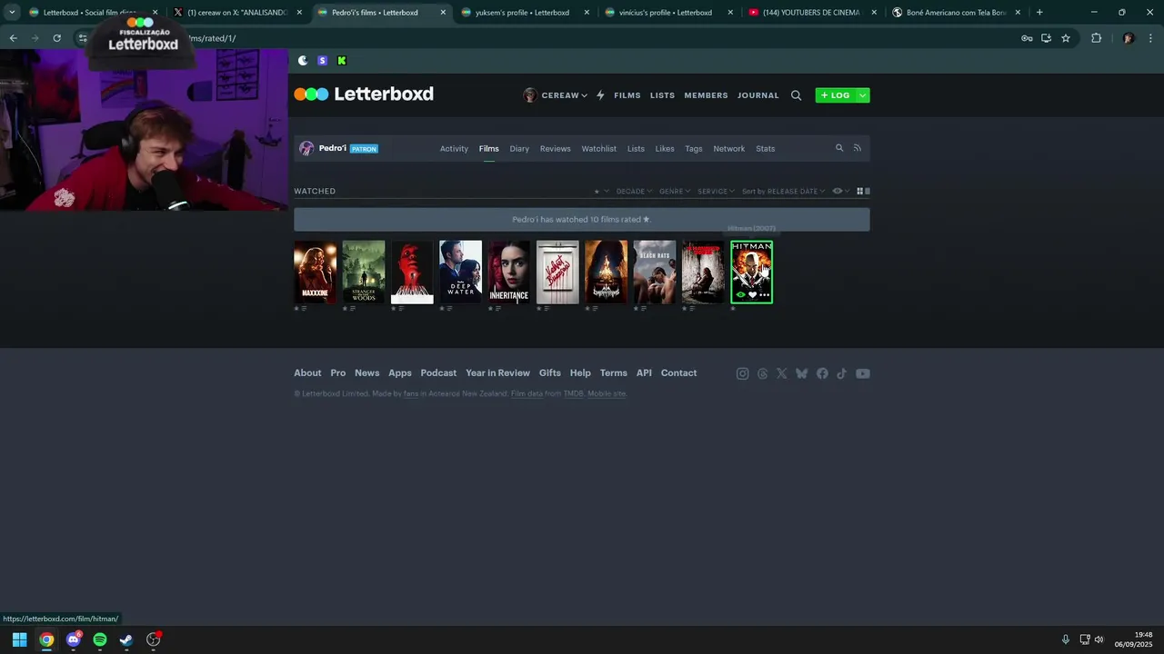The width and height of the screenshot is (1164, 654).
Task: Open FILMS in the main navigation
Action: [627, 95]
